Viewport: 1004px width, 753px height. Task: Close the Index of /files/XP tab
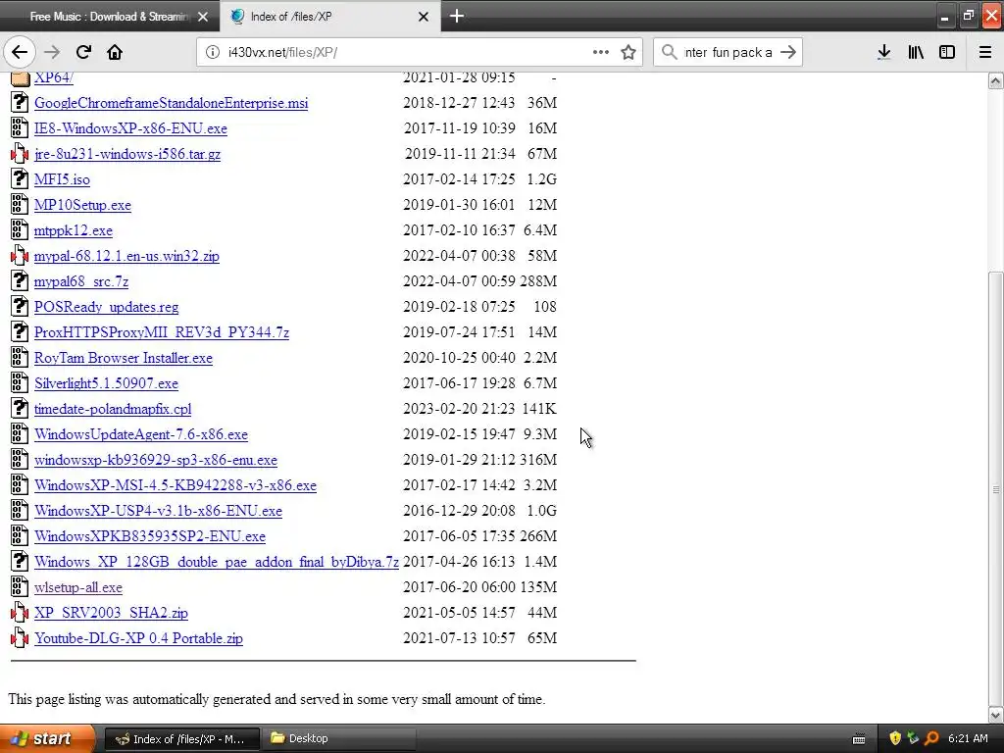[424, 17]
